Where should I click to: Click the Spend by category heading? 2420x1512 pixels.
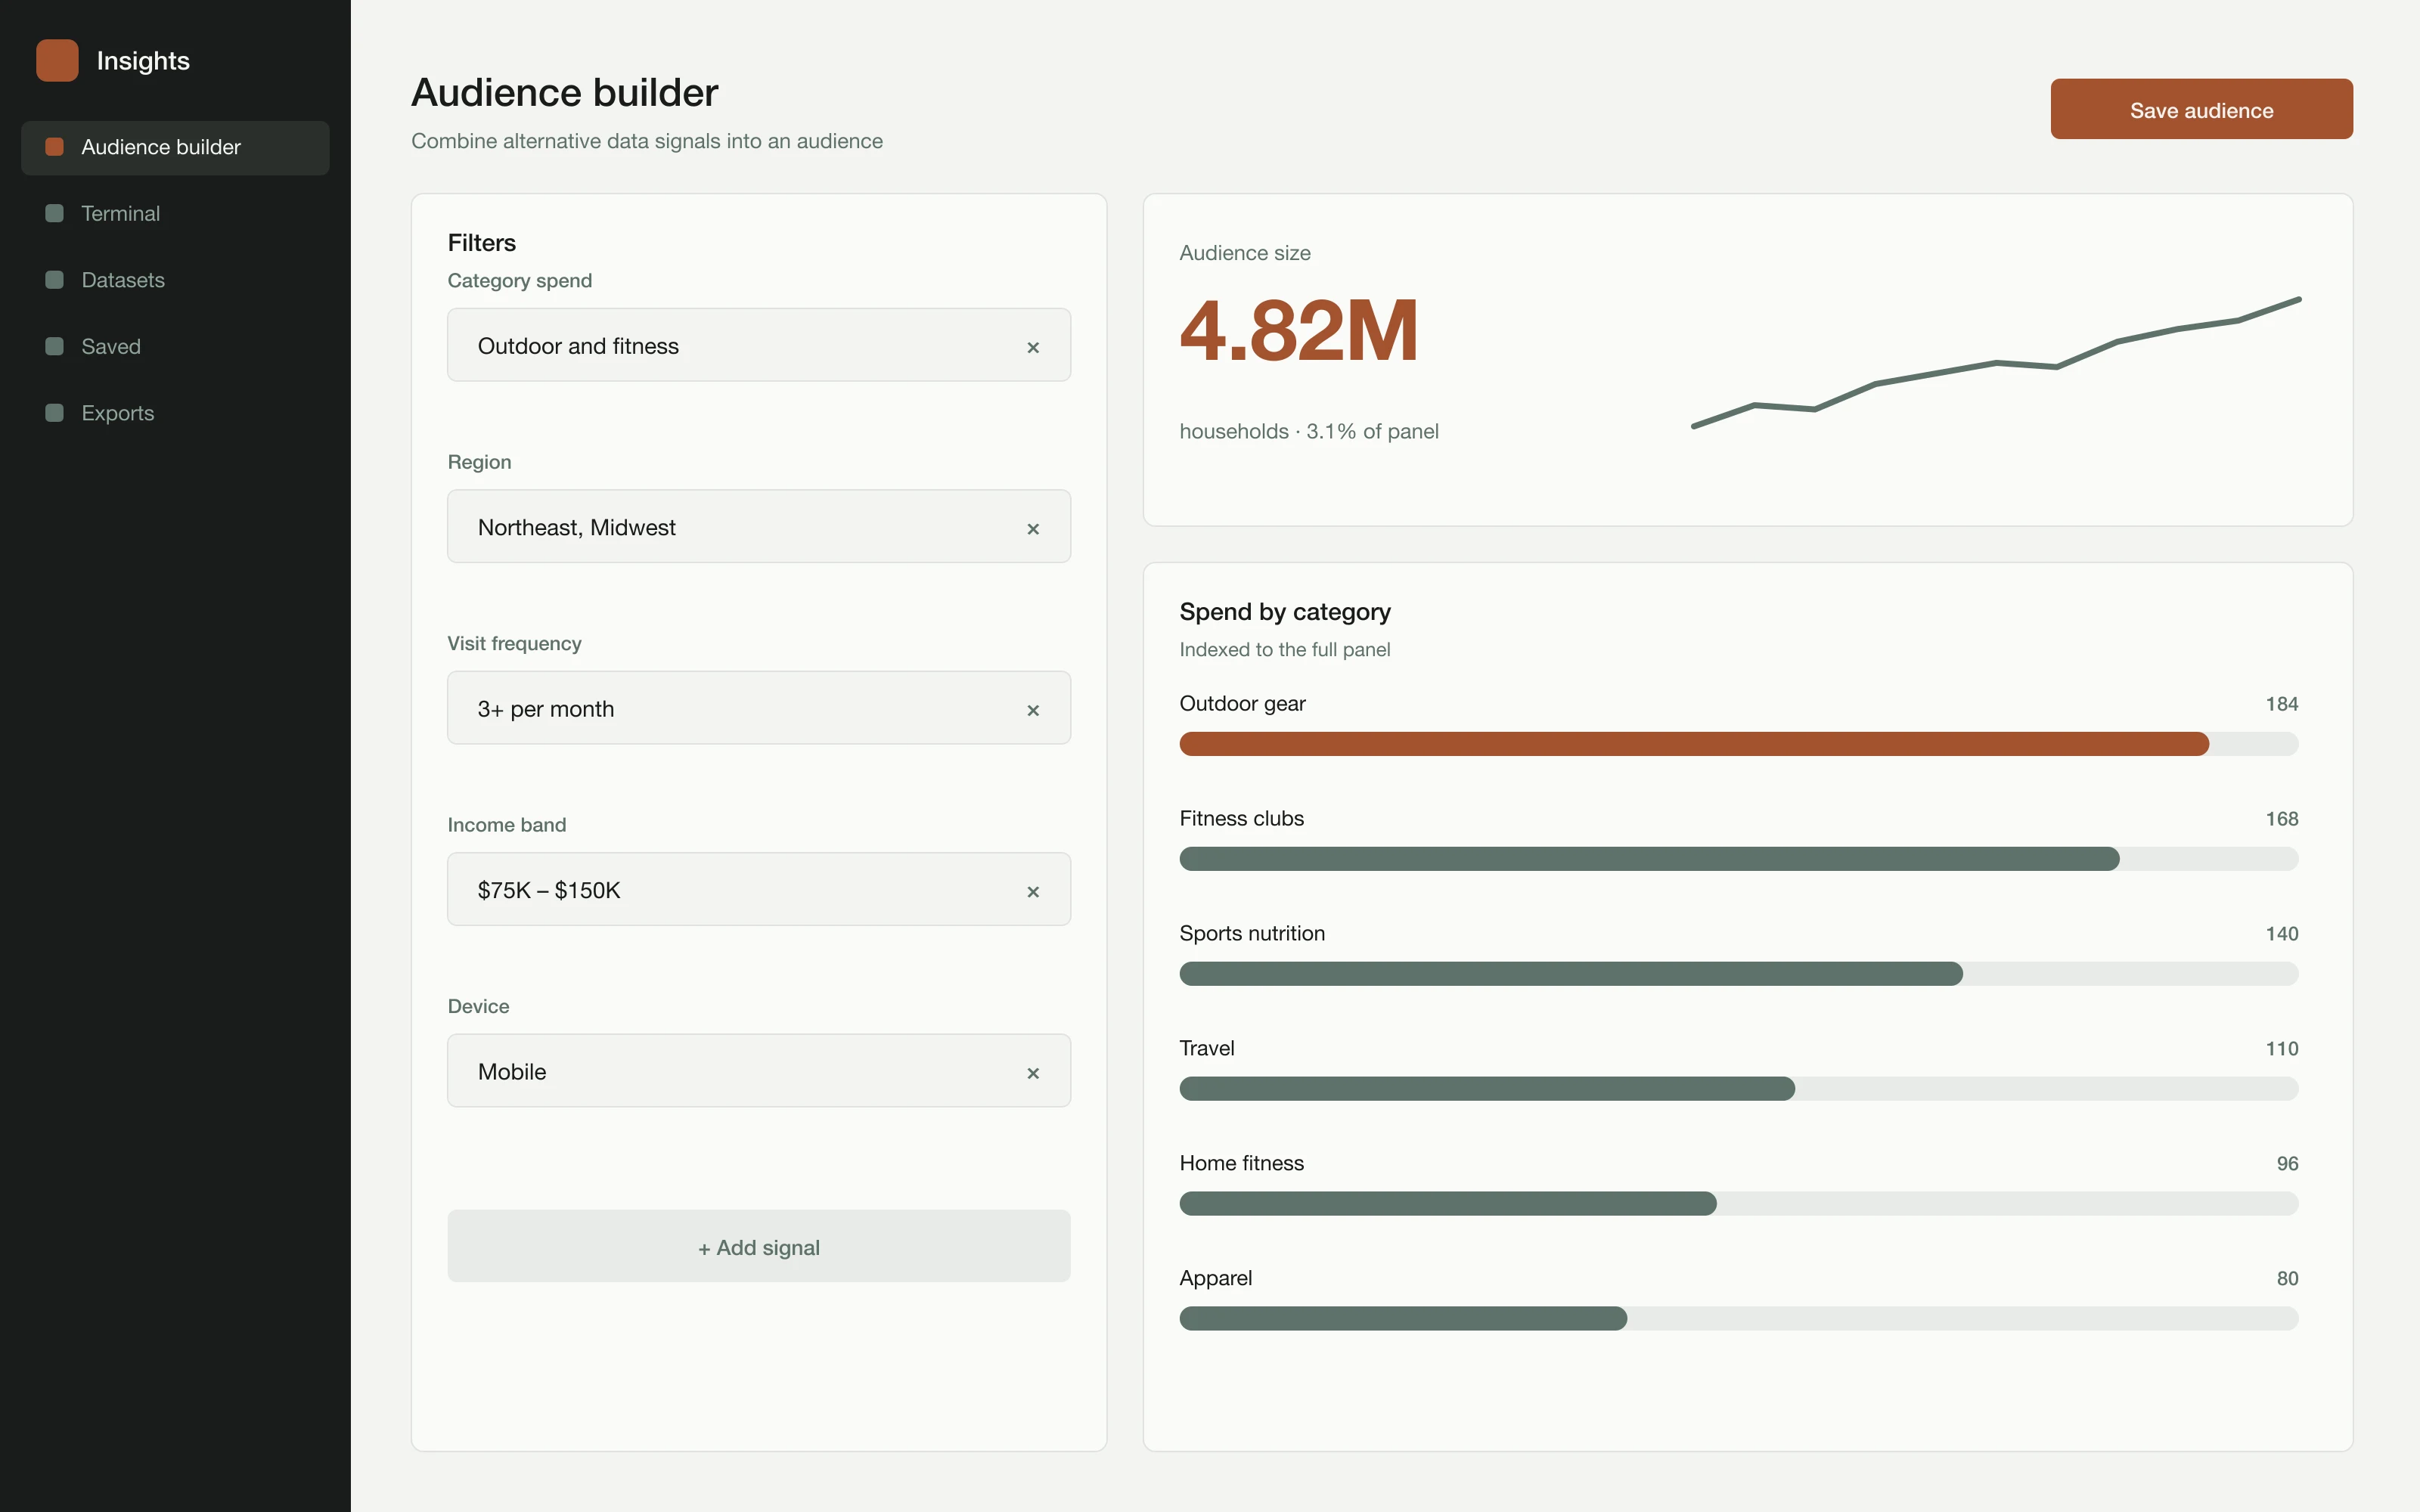pos(1285,612)
